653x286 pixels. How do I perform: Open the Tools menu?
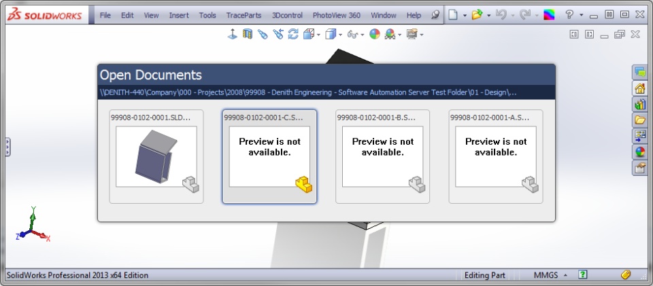pos(207,16)
